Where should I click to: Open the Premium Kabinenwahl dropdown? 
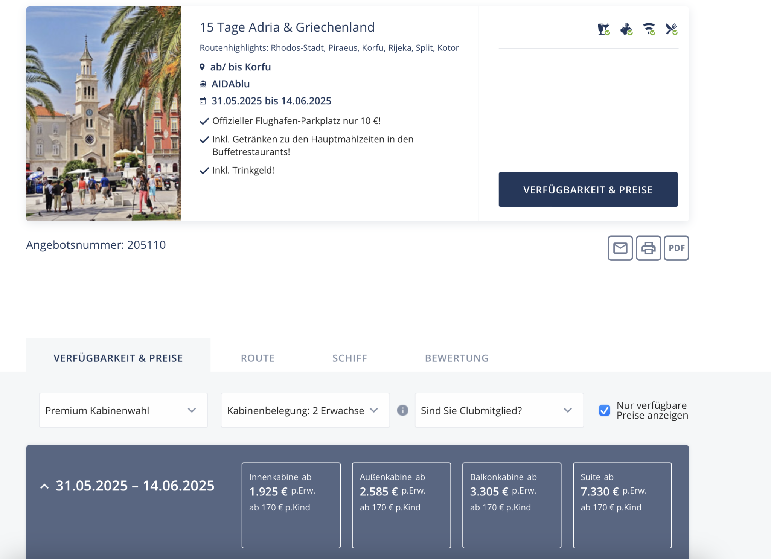[123, 410]
